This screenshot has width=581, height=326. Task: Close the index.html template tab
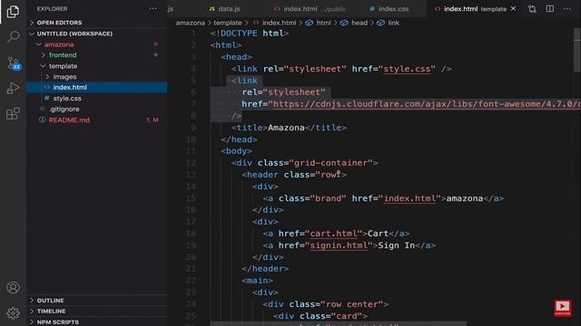coord(513,8)
